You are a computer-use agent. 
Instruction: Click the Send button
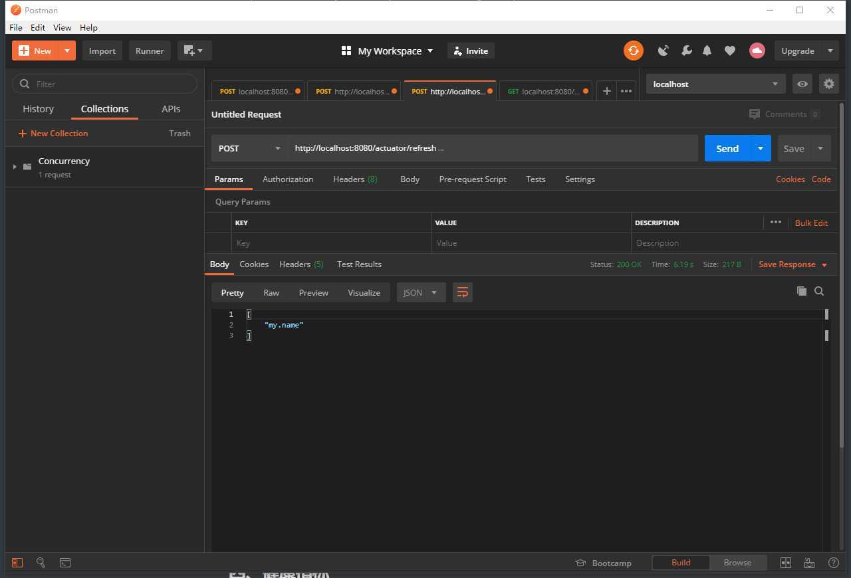[727, 148]
